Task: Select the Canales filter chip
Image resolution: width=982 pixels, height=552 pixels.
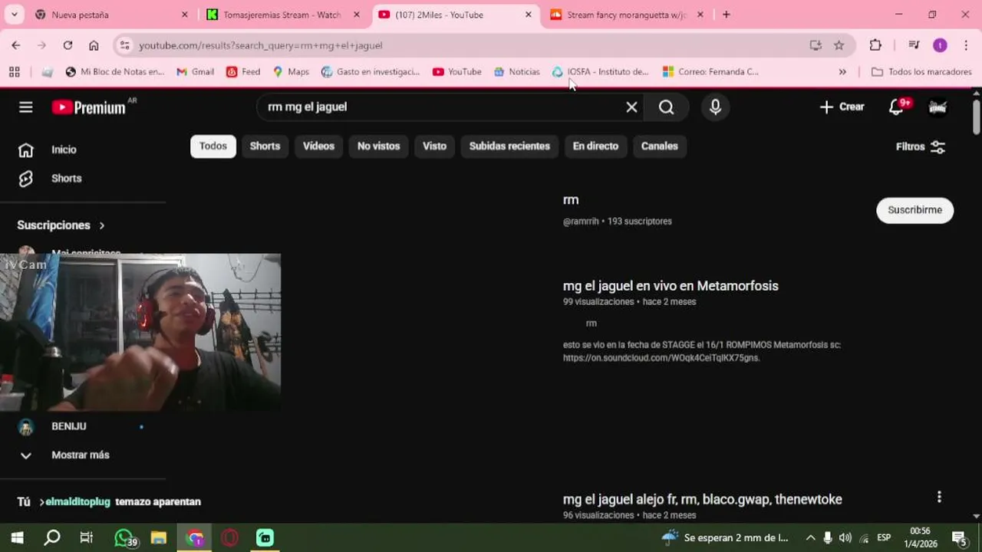Action: 660,146
